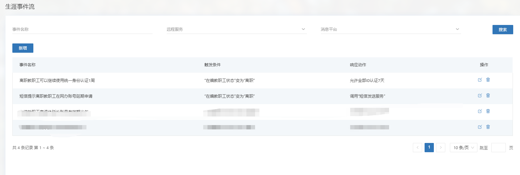Focus the 事件名称 search input field
The height and width of the screenshot is (175, 520).
82,29
